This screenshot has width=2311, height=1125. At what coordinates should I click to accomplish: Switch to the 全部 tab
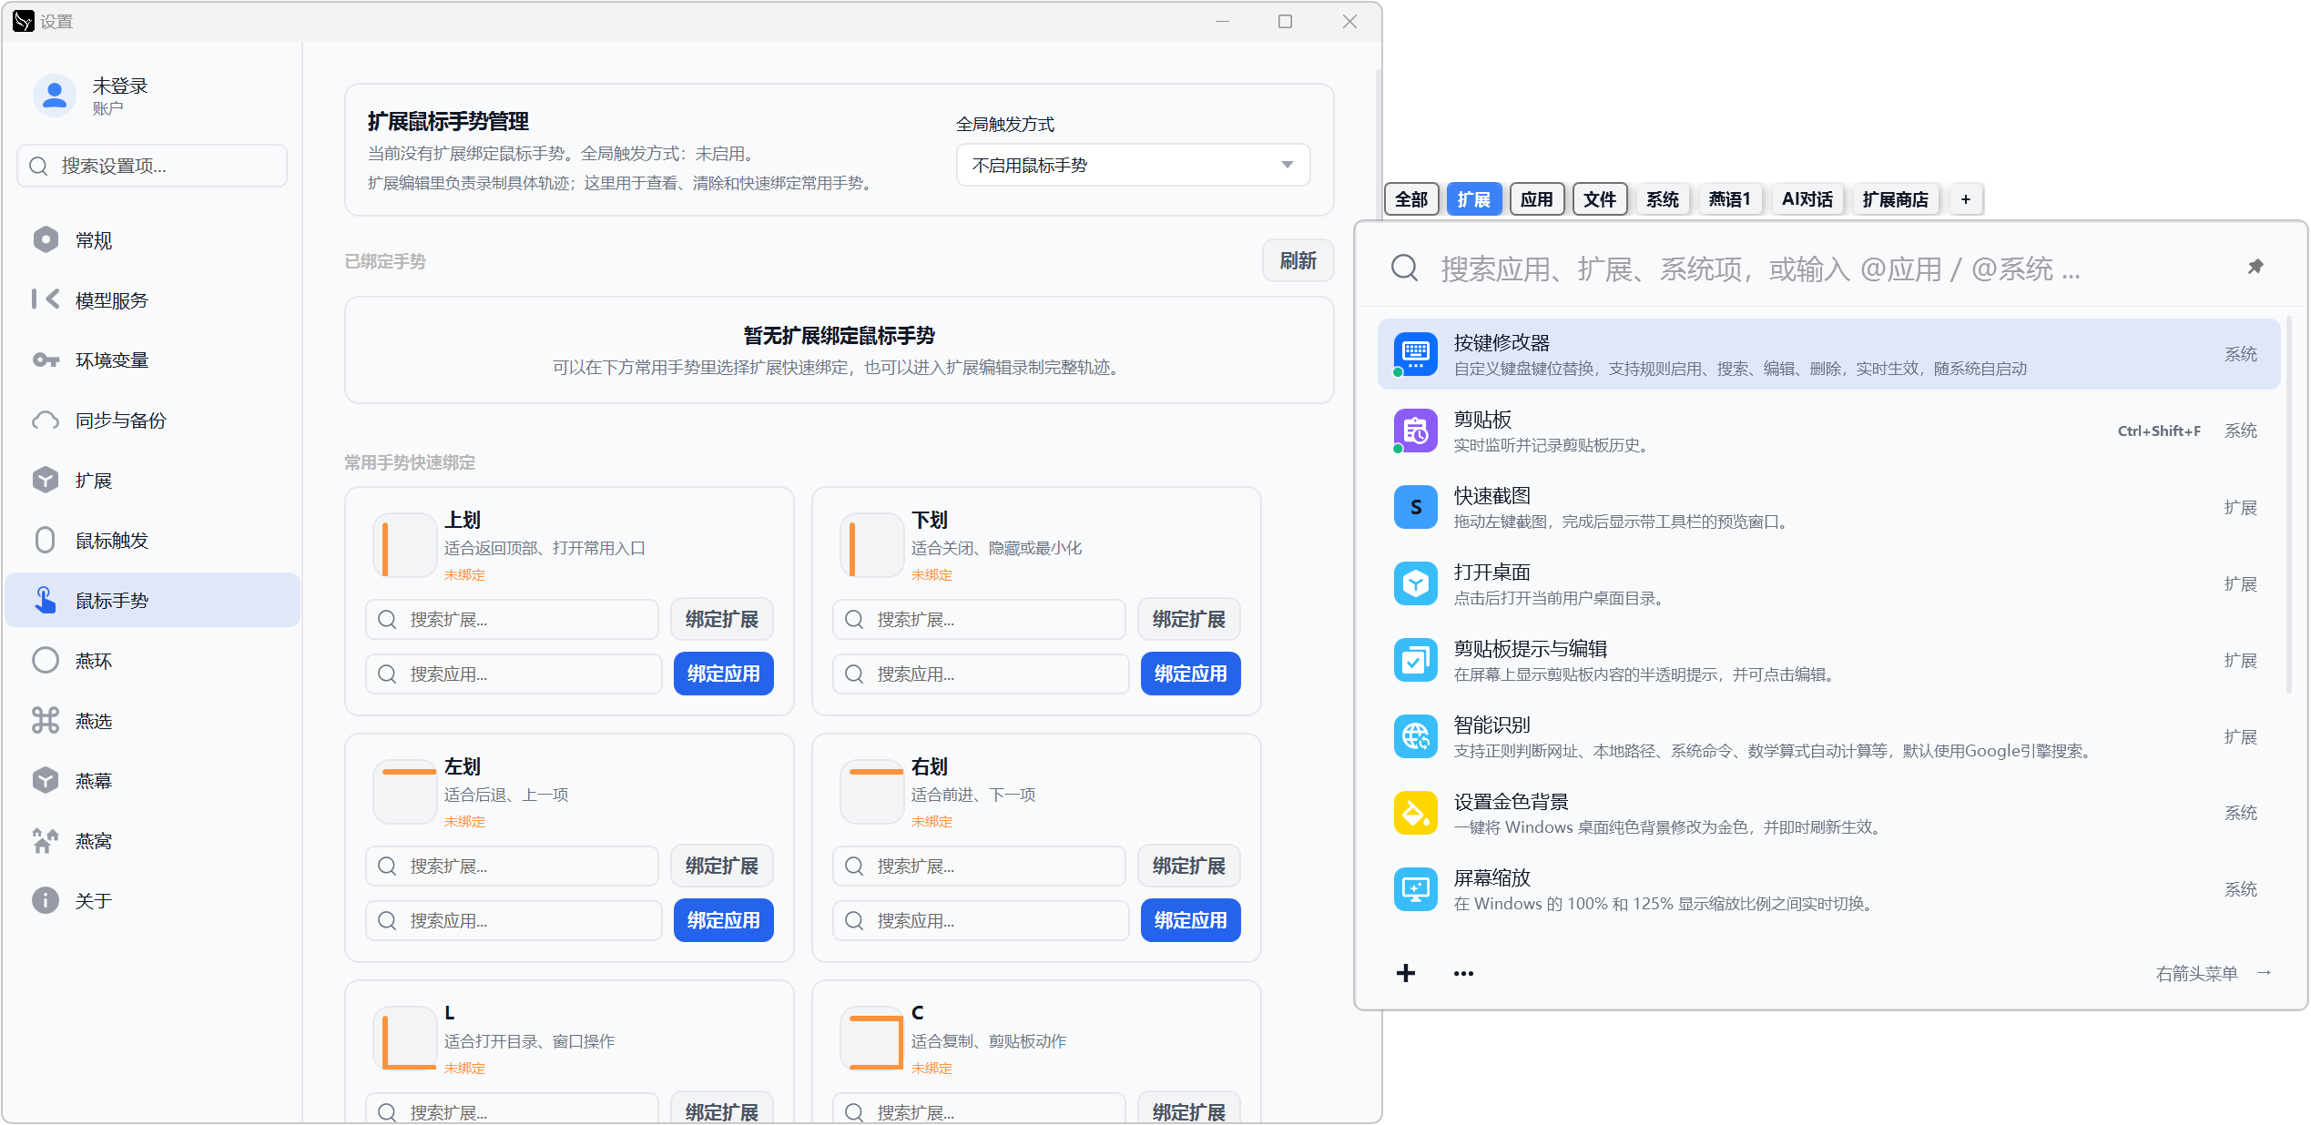pyautogui.click(x=1411, y=199)
